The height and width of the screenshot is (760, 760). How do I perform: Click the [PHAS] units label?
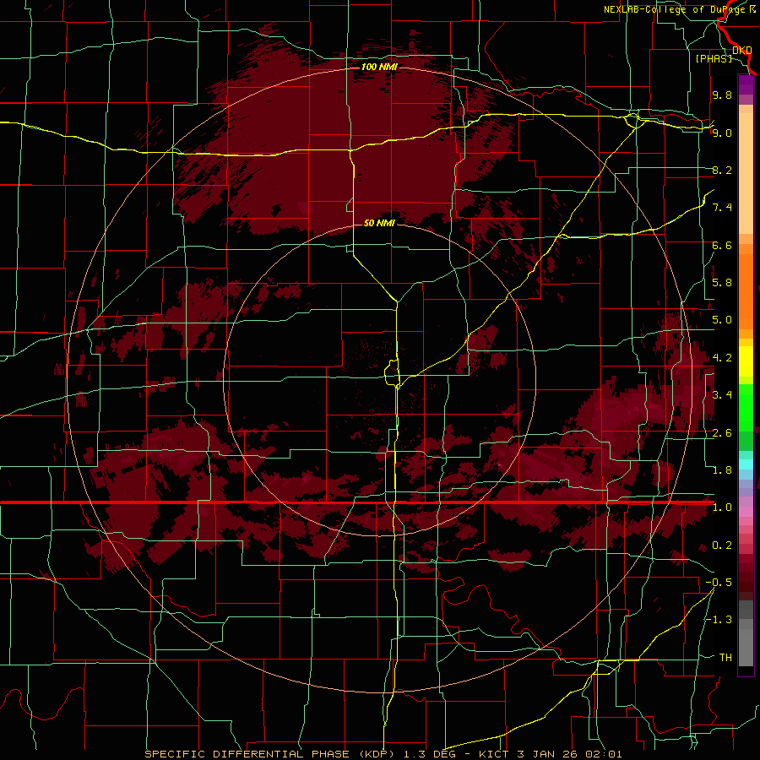[714, 58]
